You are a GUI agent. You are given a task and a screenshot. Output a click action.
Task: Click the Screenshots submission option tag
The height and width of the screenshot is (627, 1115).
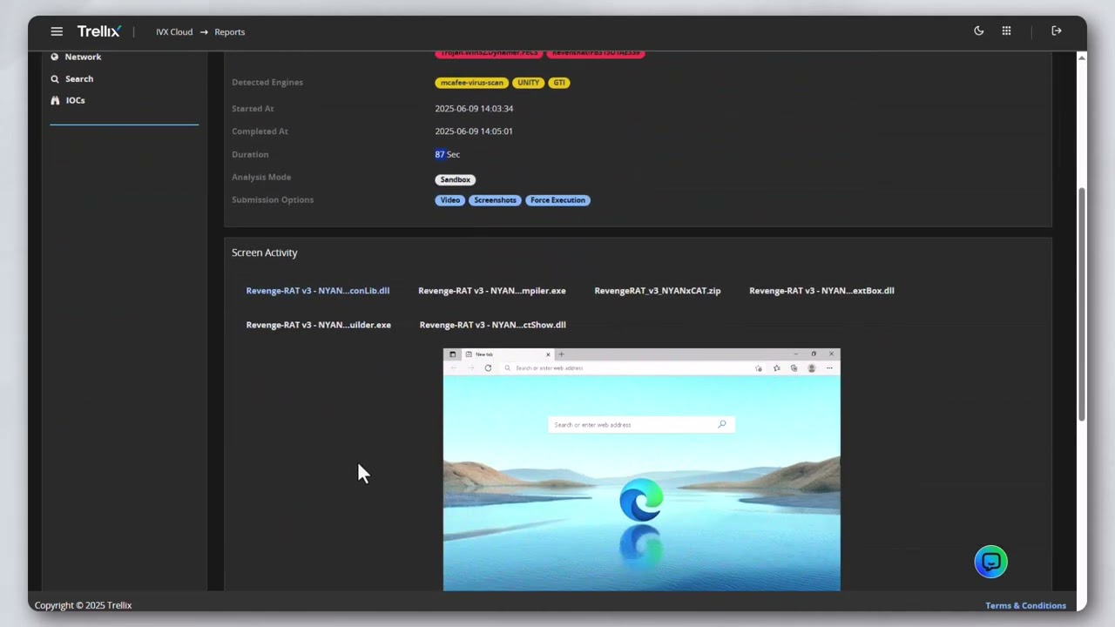click(495, 200)
